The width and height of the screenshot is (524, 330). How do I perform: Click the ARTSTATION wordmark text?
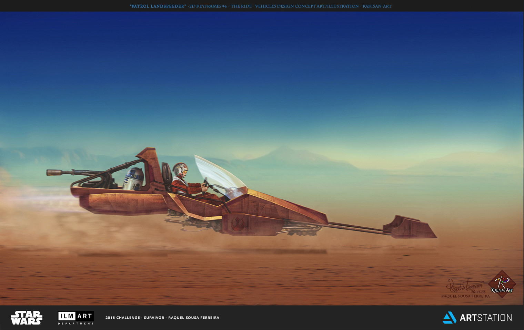[486, 318]
